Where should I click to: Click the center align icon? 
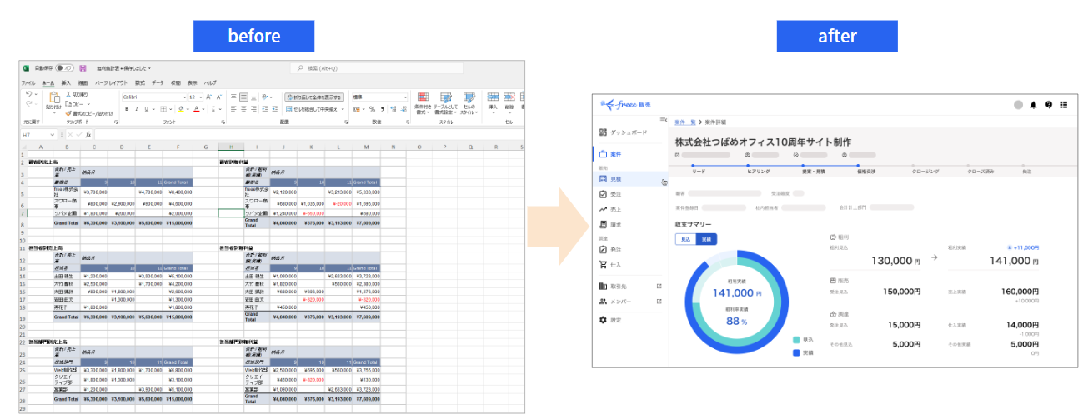click(x=243, y=109)
